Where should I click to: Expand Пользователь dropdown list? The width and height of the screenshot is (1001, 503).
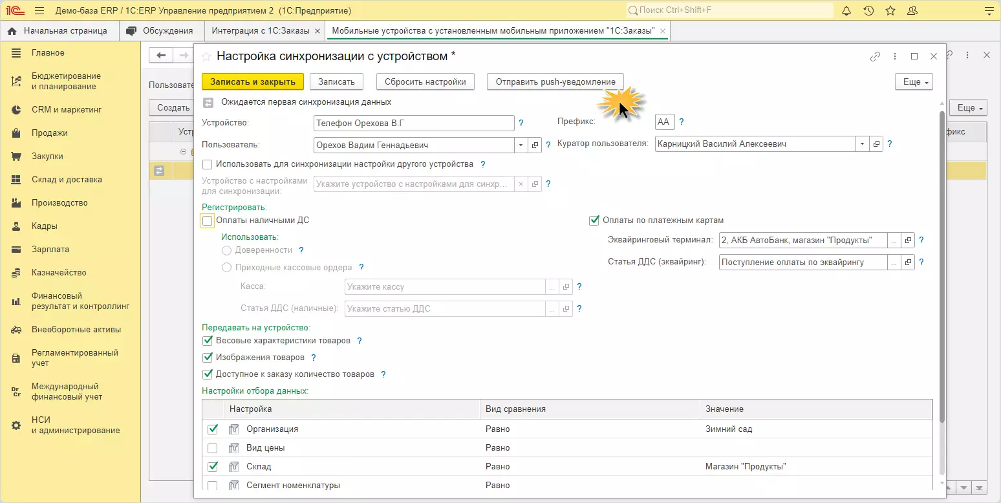[x=521, y=145]
